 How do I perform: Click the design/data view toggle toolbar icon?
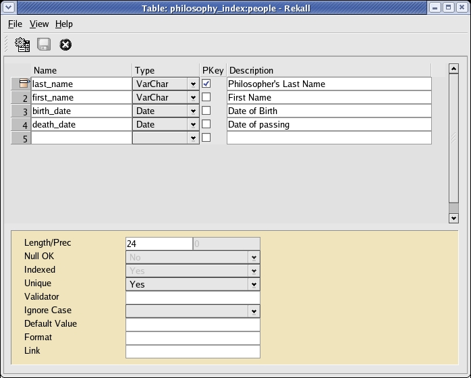(x=22, y=45)
